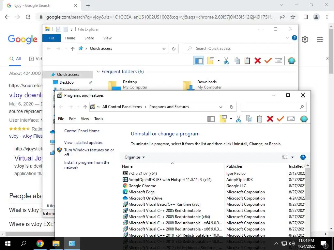Click Copy icon in Programs and Features toolbar
The height and width of the screenshot is (250, 334).
(x=249, y=119)
